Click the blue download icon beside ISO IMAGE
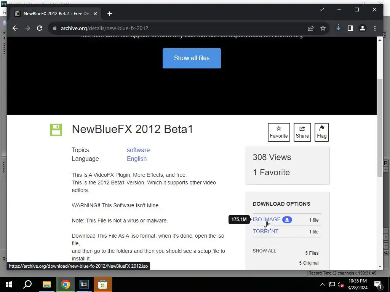The height and width of the screenshot is (292, 390). click(x=287, y=219)
